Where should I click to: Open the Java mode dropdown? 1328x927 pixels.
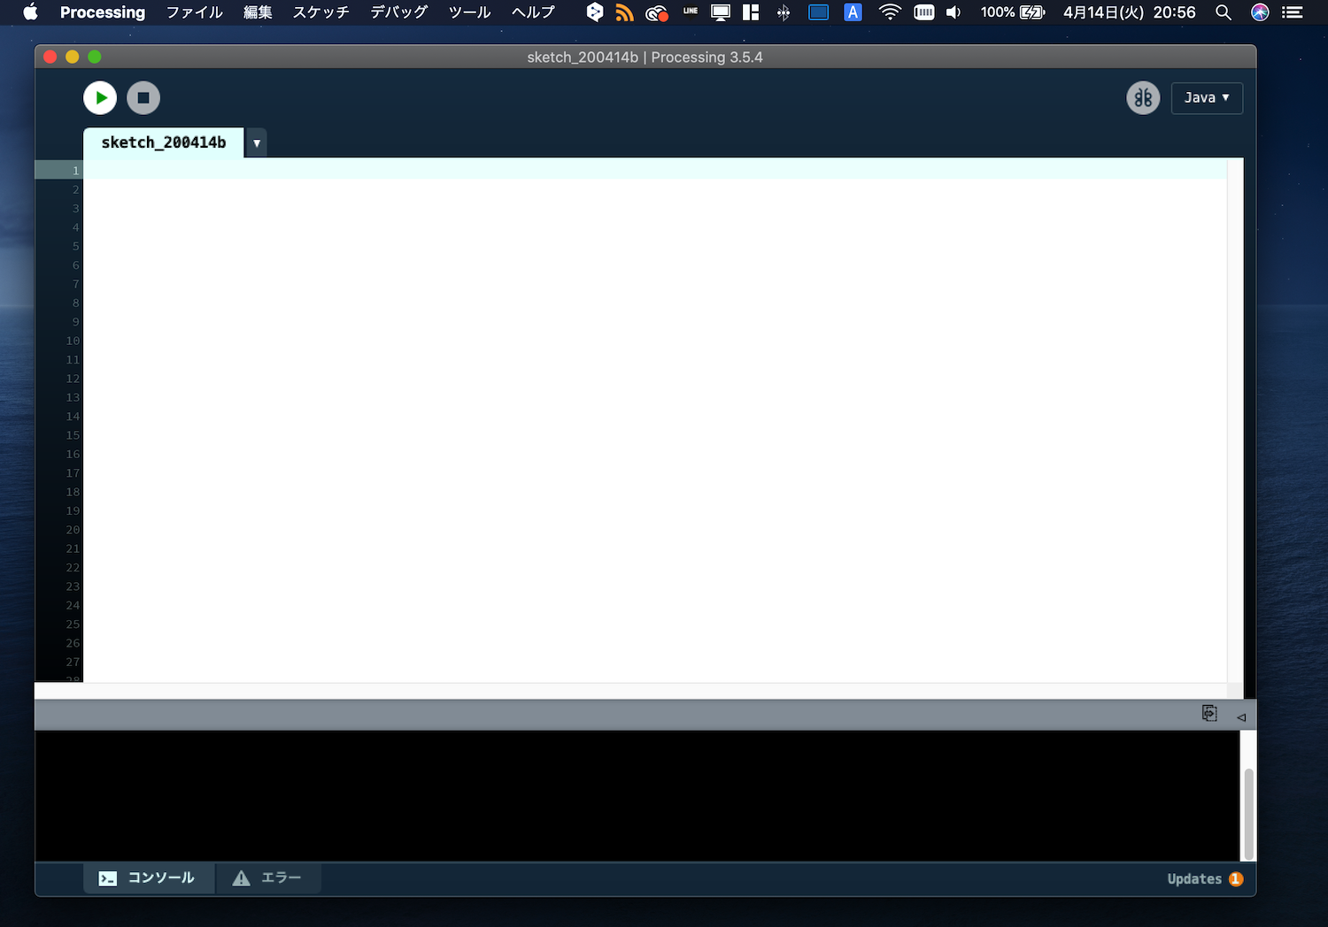coord(1206,97)
